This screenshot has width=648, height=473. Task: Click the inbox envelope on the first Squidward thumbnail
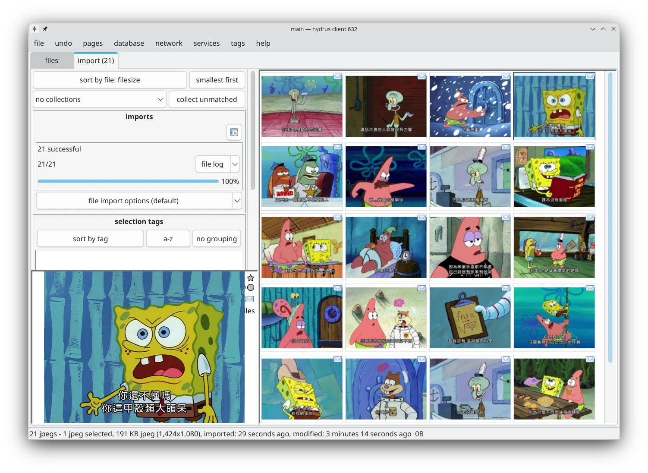(337, 76)
